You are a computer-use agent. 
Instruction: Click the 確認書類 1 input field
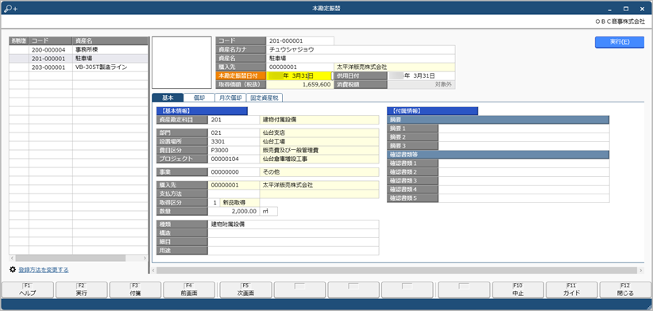(524, 163)
